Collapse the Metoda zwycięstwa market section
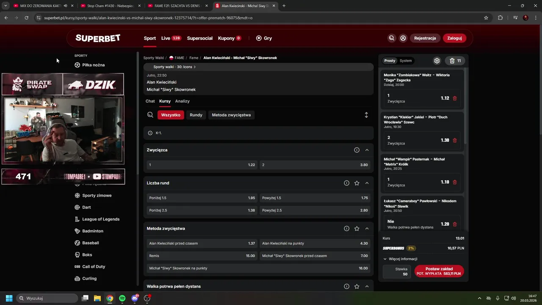542x305 pixels. click(x=367, y=228)
